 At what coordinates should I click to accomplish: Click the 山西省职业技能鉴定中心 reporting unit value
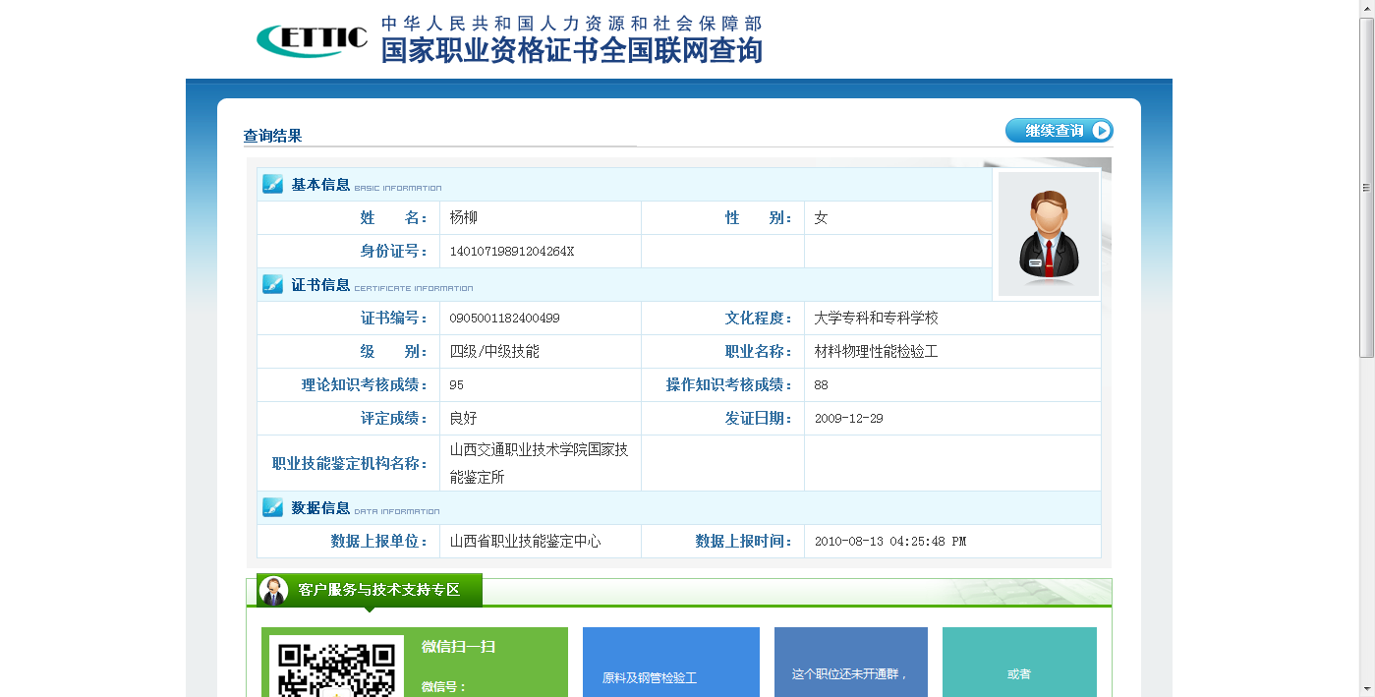(x=525, y=542)
